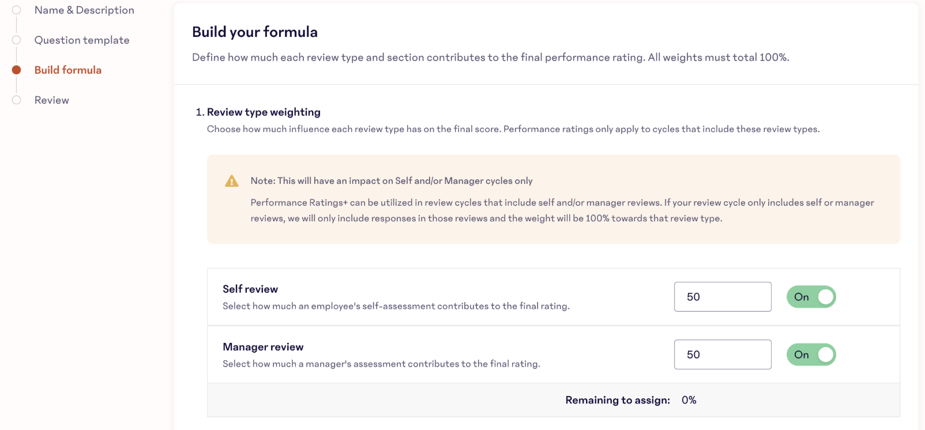Click the 0% remaining value
This screenshot has height=430, width=925.
[689, 400]
